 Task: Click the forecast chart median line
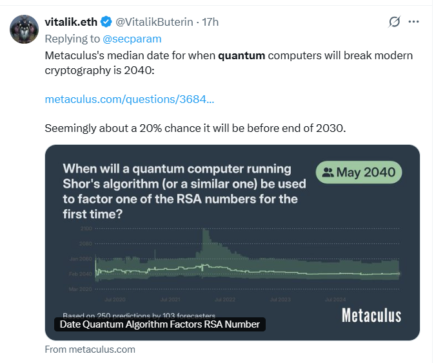coord(247,271)
